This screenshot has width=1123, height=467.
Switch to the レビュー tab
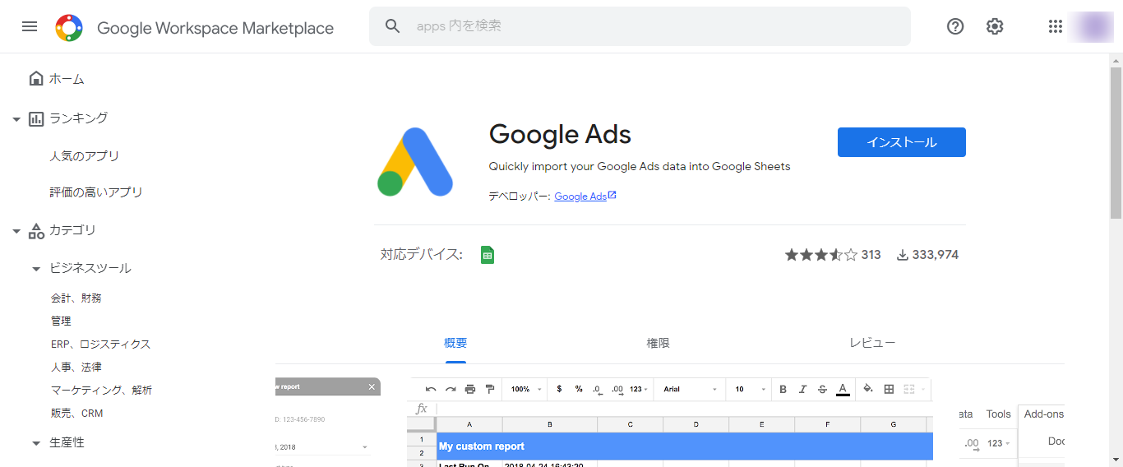click(x=872, y=343)
